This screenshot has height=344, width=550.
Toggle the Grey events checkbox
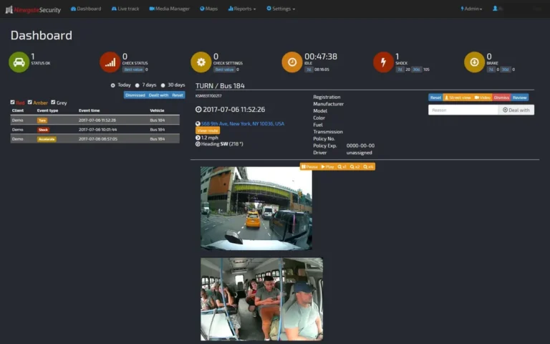53,102
